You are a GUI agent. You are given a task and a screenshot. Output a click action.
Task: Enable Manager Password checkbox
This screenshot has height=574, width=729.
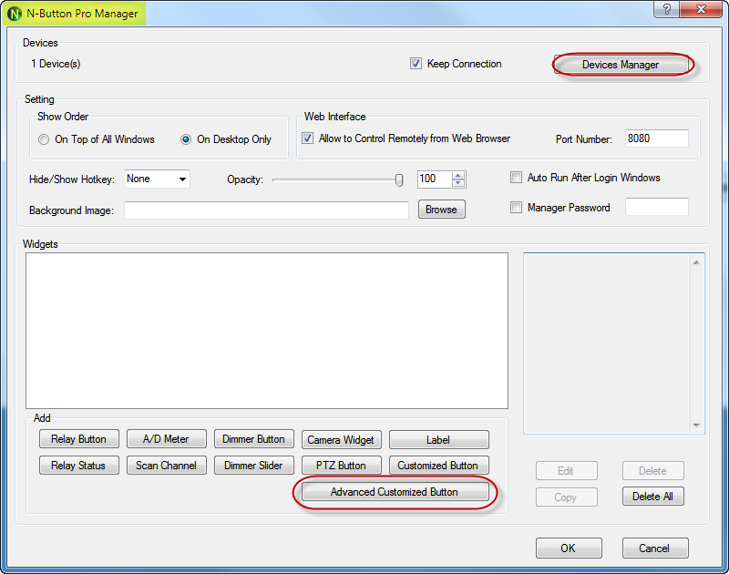(x=516, y=208)
